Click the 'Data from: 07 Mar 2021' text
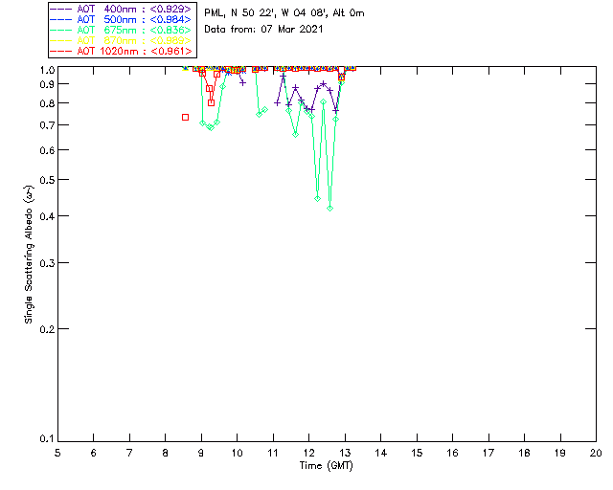This screenshot has height=490, width=613. [x=263, y=29]
